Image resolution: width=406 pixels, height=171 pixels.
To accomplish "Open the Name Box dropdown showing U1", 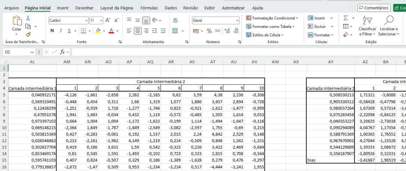I will point(32,52).
